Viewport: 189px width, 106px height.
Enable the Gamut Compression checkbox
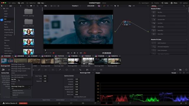pos(11,93)
